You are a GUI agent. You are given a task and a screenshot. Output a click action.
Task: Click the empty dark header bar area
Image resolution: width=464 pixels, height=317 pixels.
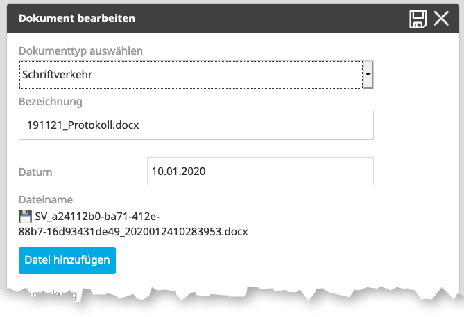tap(277, 19)
